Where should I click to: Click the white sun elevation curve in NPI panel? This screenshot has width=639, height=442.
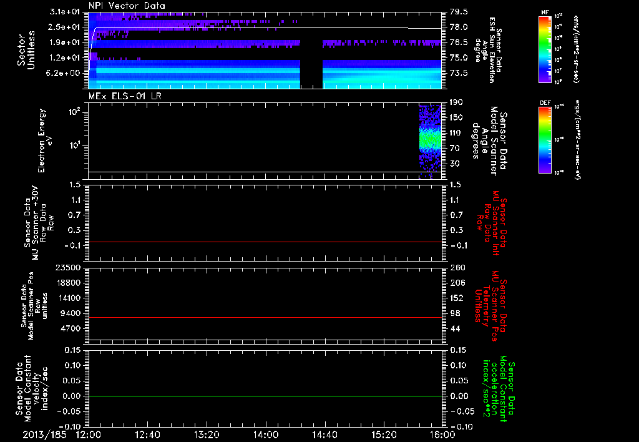pos(265,28)
